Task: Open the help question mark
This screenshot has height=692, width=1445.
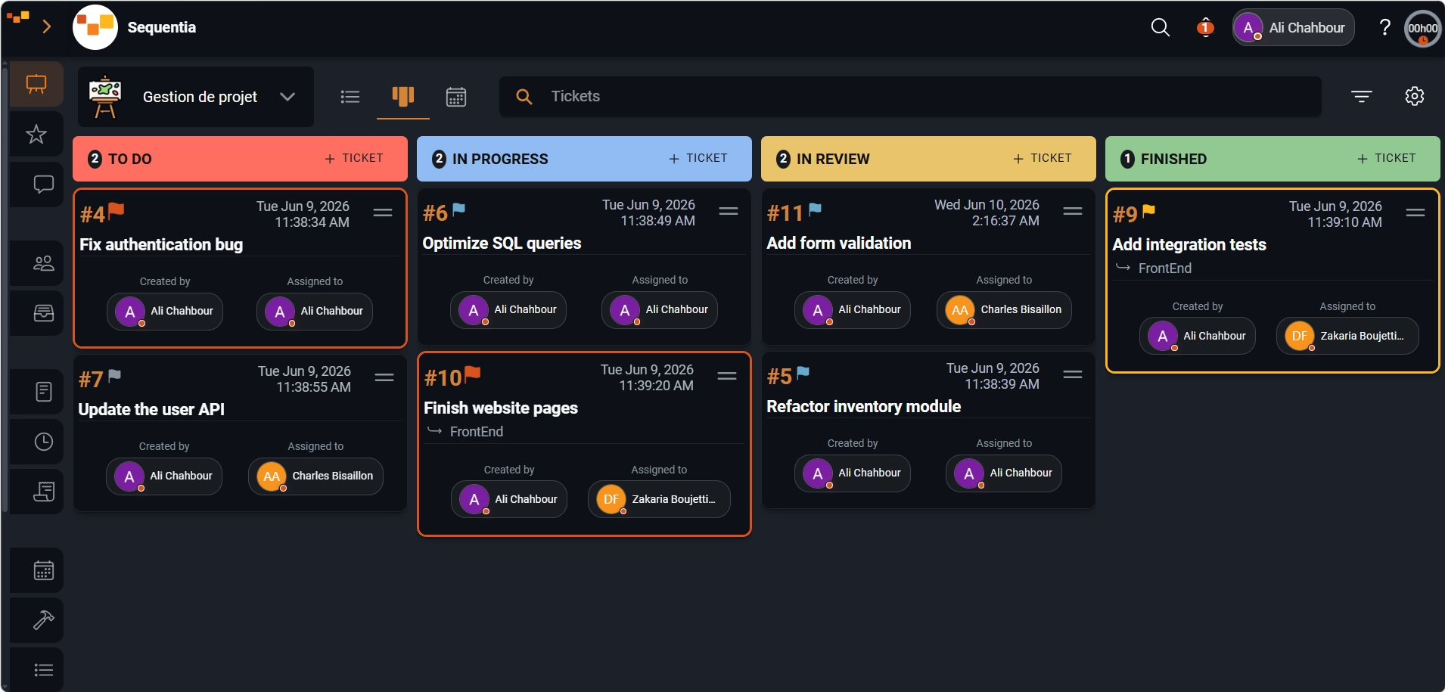Action: [x=1384, y=28]
